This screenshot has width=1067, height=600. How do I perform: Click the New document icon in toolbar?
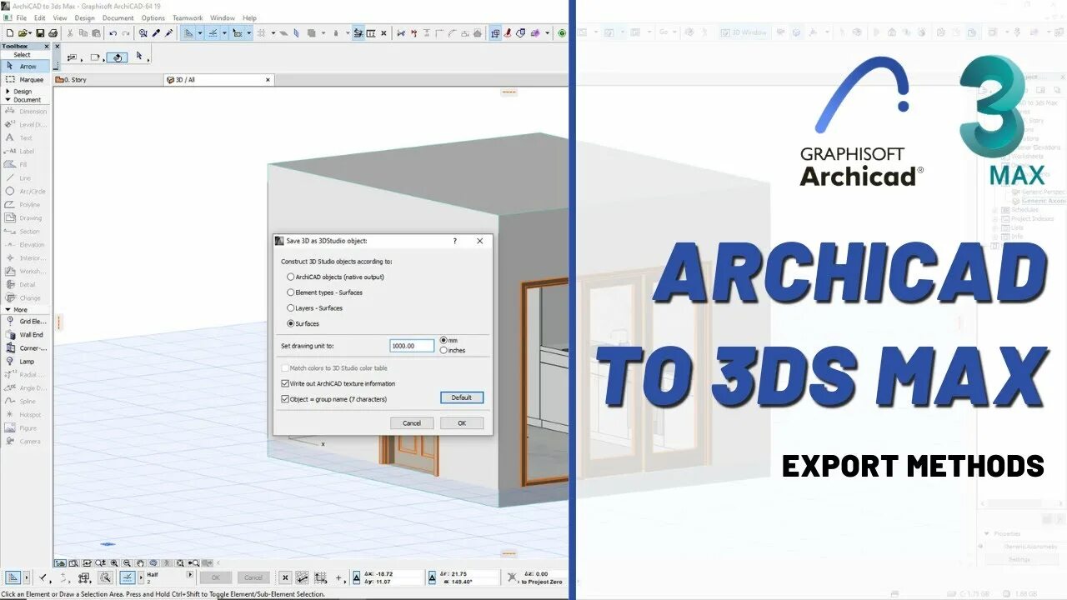click(x=8, y=33)
